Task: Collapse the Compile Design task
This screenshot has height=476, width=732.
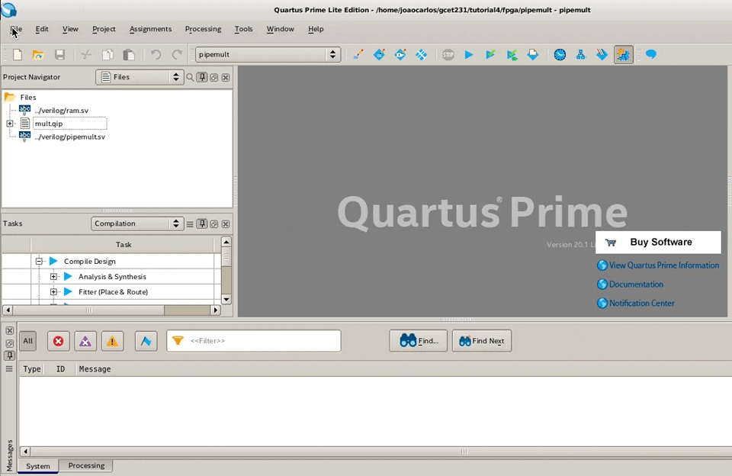Action: (x=39, y=262)
